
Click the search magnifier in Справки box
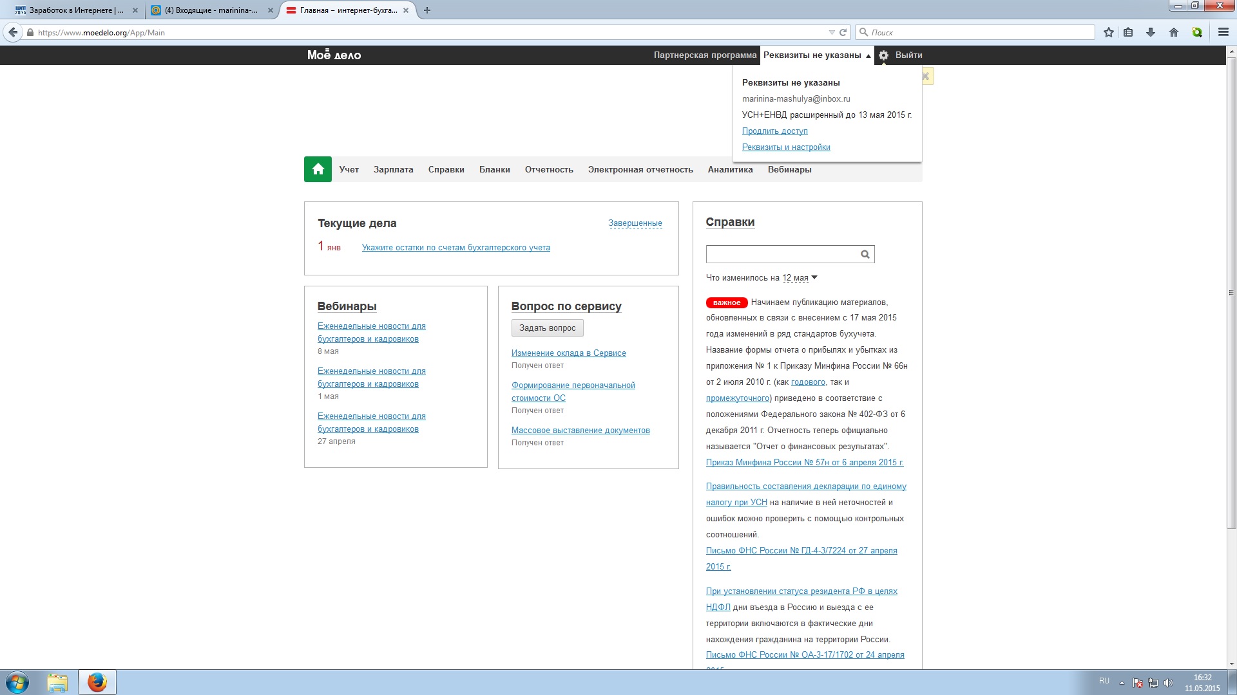865,254
